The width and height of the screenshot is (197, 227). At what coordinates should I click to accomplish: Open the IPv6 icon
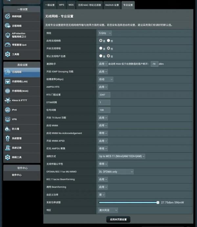pos(8,110)
